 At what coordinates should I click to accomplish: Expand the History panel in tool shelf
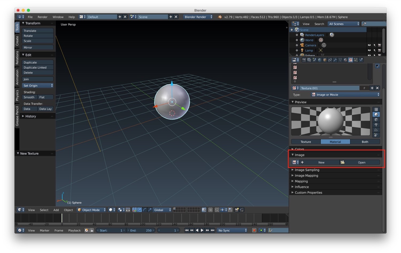(30, 116)
